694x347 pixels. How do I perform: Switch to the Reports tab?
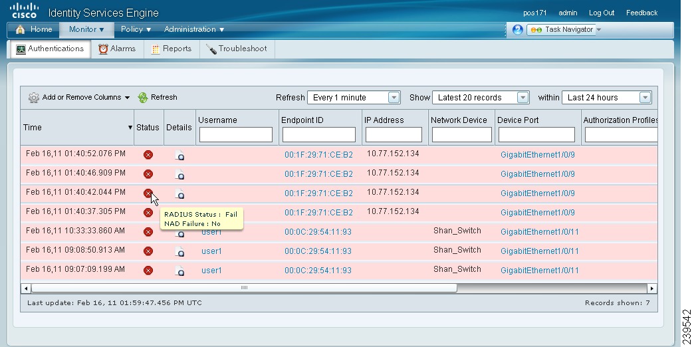point(172,49)
